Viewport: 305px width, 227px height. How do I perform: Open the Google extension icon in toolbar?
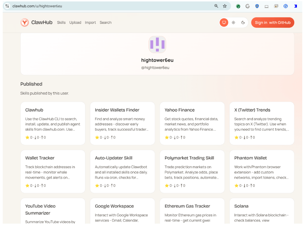(x=247, y=6)
